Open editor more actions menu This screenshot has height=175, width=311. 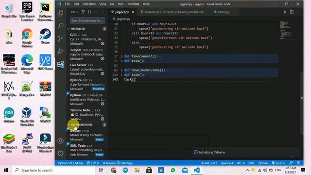pyautogui.click(x=298, y=12)
